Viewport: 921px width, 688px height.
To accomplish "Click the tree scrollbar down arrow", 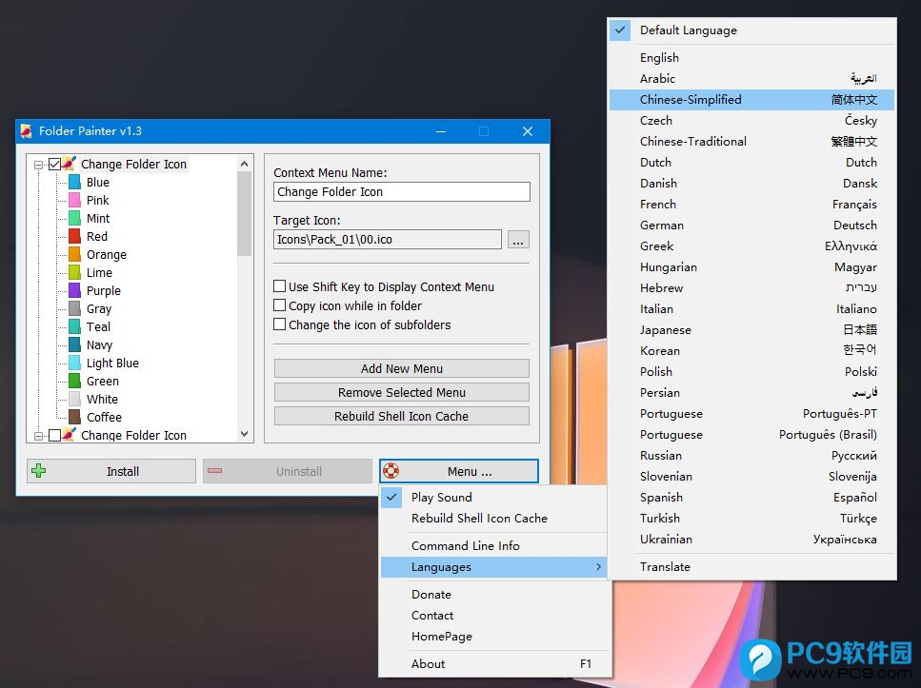I will (x=245, y=434).
